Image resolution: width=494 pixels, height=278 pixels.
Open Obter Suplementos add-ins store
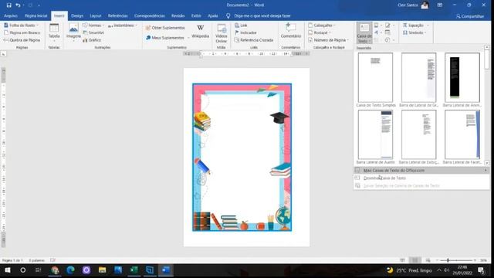(165, 28)
